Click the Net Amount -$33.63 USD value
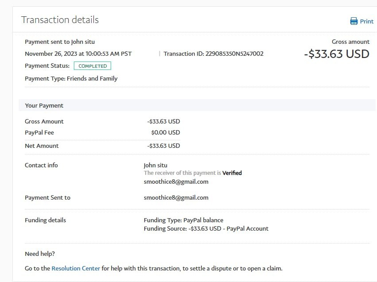The image size is (377, 282). coord(164,146)
